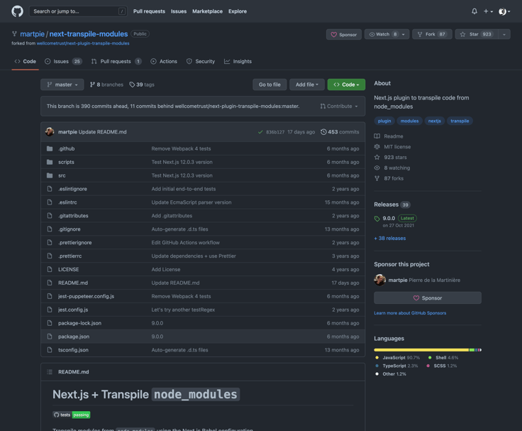
Task: Click the src folder icon
Action: tap(50, 175)
